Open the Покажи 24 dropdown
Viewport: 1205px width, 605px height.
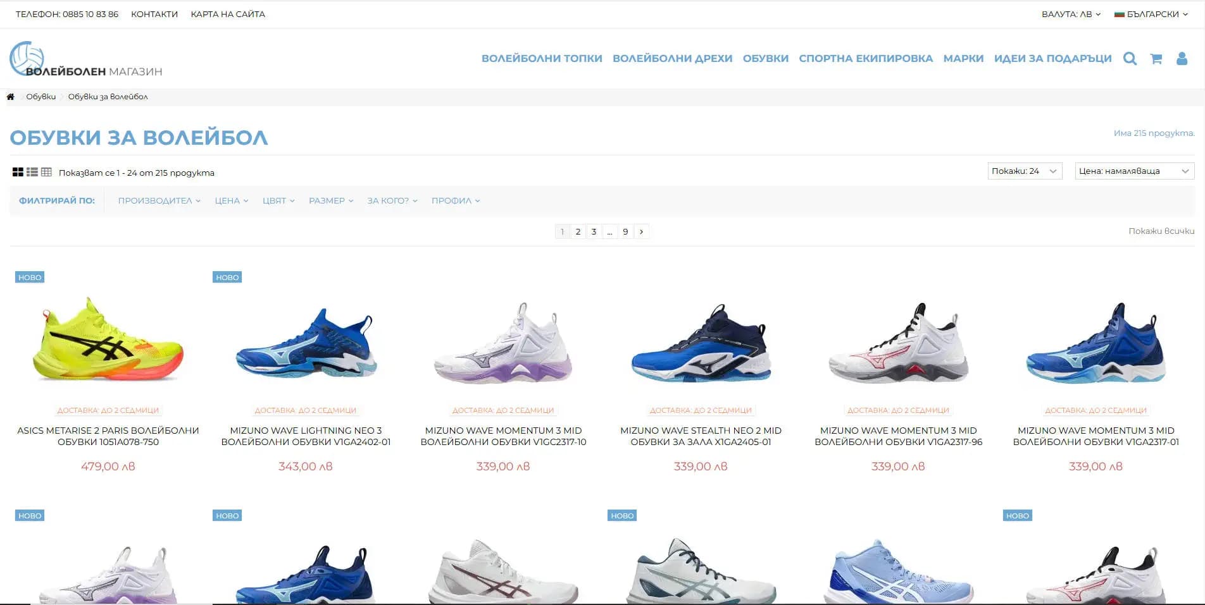click(x=1025, y=171)
